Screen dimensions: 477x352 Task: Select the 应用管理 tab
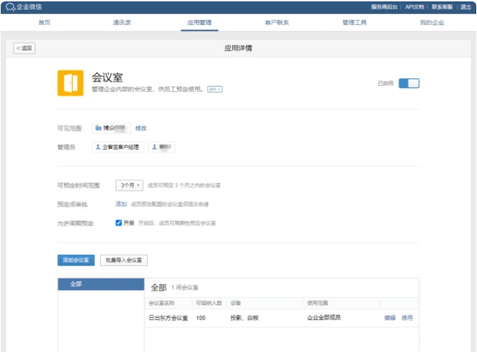[199, 22]
